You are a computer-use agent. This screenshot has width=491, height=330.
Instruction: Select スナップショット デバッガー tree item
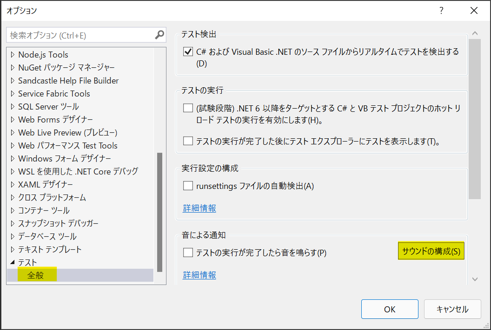[x=58, y=223]
